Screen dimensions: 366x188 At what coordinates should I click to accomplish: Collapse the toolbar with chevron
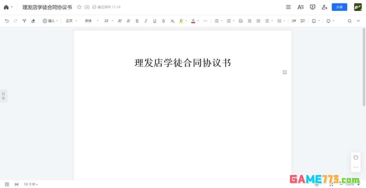click(358, 21)
